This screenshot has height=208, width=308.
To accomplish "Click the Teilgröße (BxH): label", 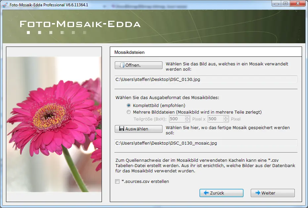I will pyautogui.click(x=150, y=119).
